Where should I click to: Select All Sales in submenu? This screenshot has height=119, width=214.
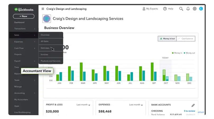click(x=51, y=42)
